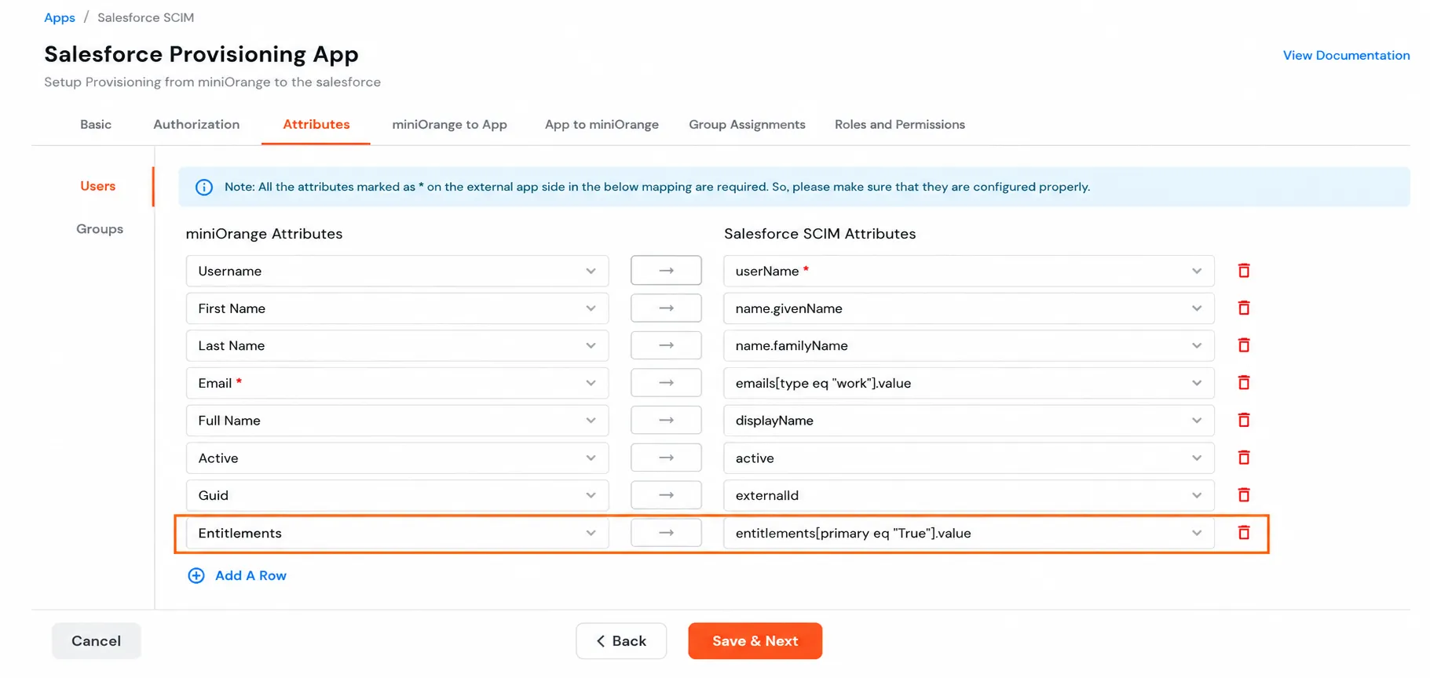This screenshot has height=678, width=1430.
Task: Expand the name.givenName SCIM dropdown
Action: click(969, 308)
